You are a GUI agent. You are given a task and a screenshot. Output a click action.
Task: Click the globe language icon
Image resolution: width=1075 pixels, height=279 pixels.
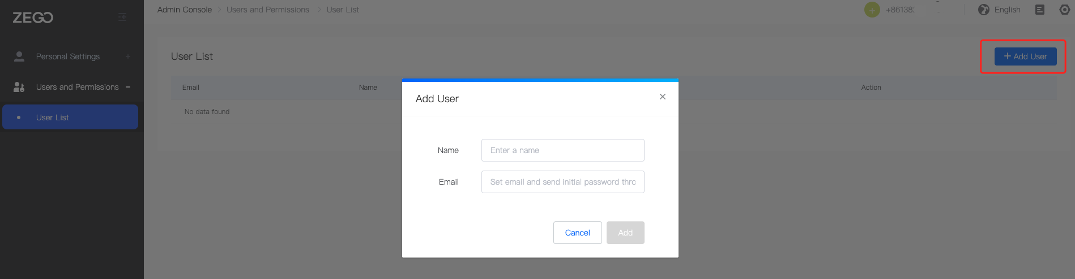(984, 10)
